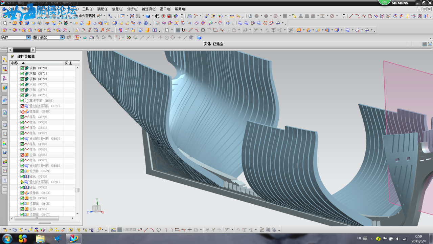Image resolution: width=433 pixels, height=244 pixels.
Task: Click the rectangle selection icon in selection bar
Action: pyautogui.click(x=118, y=37)
